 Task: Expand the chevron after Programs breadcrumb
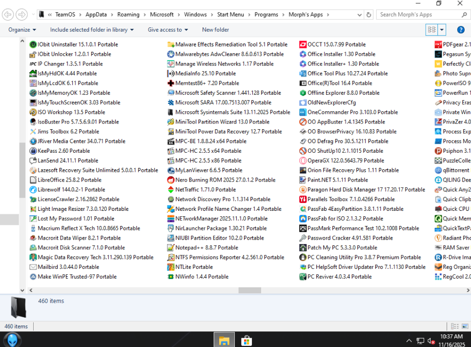click(283, 15)
